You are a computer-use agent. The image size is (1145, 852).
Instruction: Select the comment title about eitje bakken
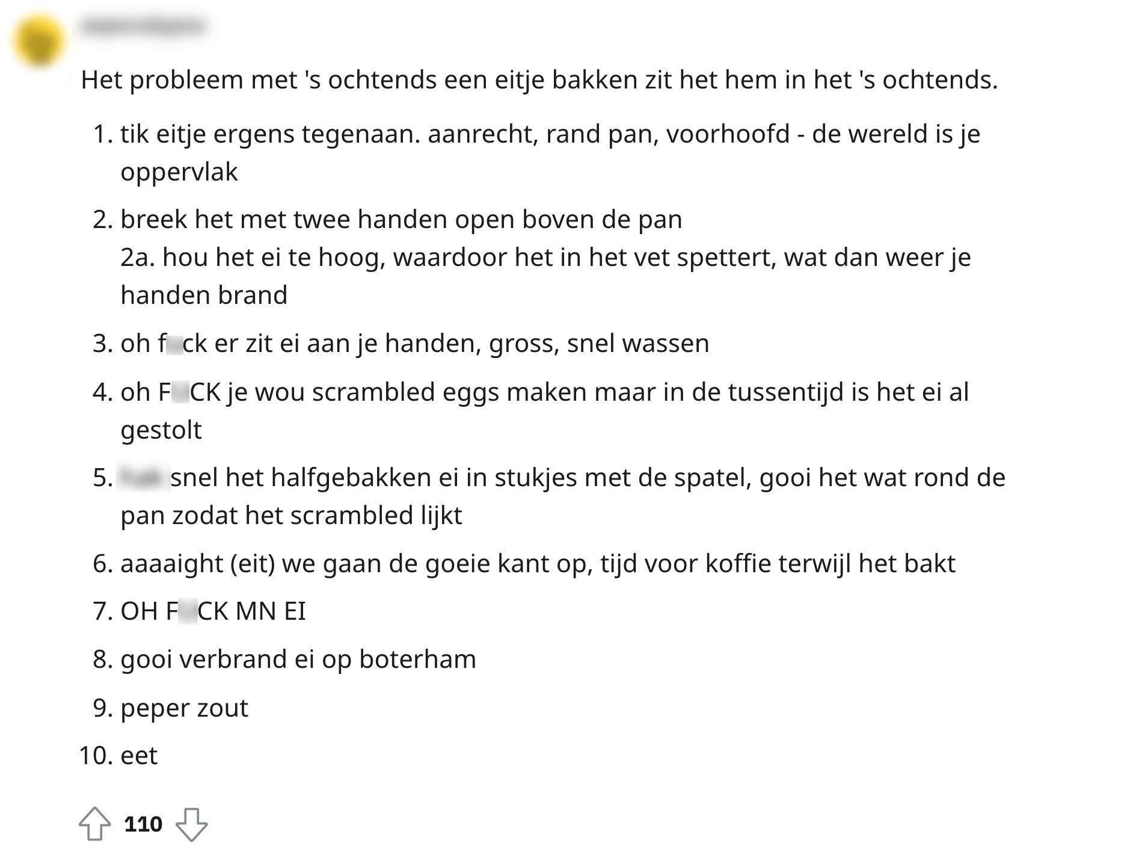[538, 81]
